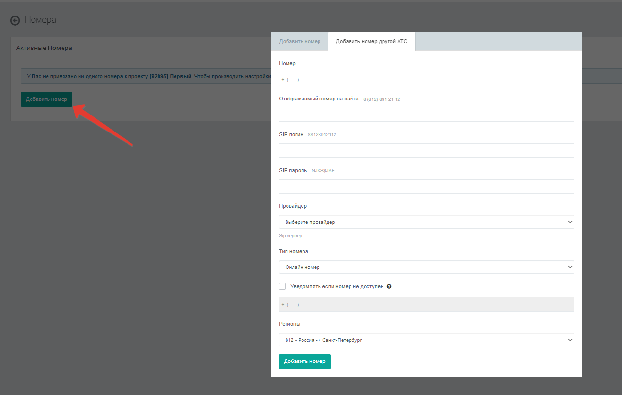Open Регионы dropdown showing Санкт-Петербург
The height and width of the screenshot is (395, 622).
[x=427, y=340]
